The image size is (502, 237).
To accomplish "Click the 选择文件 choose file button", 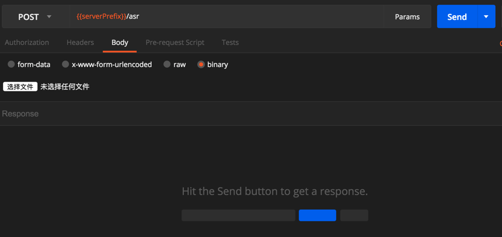I will [x=20, y=87].
